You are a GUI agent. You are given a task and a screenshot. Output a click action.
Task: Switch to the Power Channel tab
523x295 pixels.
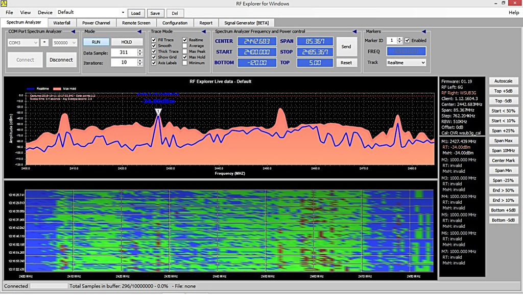(96, 23)
